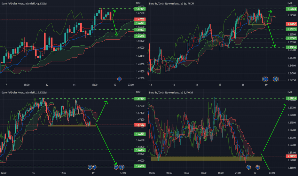Click the 03:00 time label in 5-minute chart
The width and height of the screenshot is (298, 176).
(x=272, y=173)
